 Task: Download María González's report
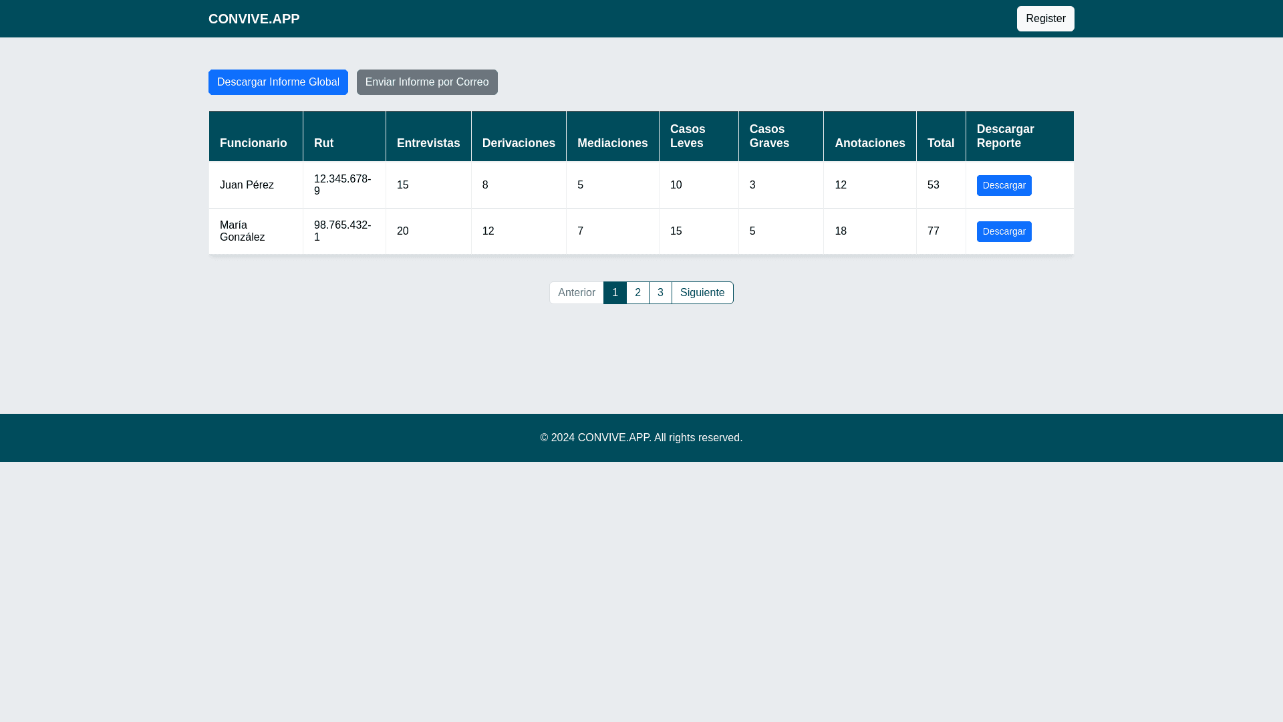click(1004, 231)
